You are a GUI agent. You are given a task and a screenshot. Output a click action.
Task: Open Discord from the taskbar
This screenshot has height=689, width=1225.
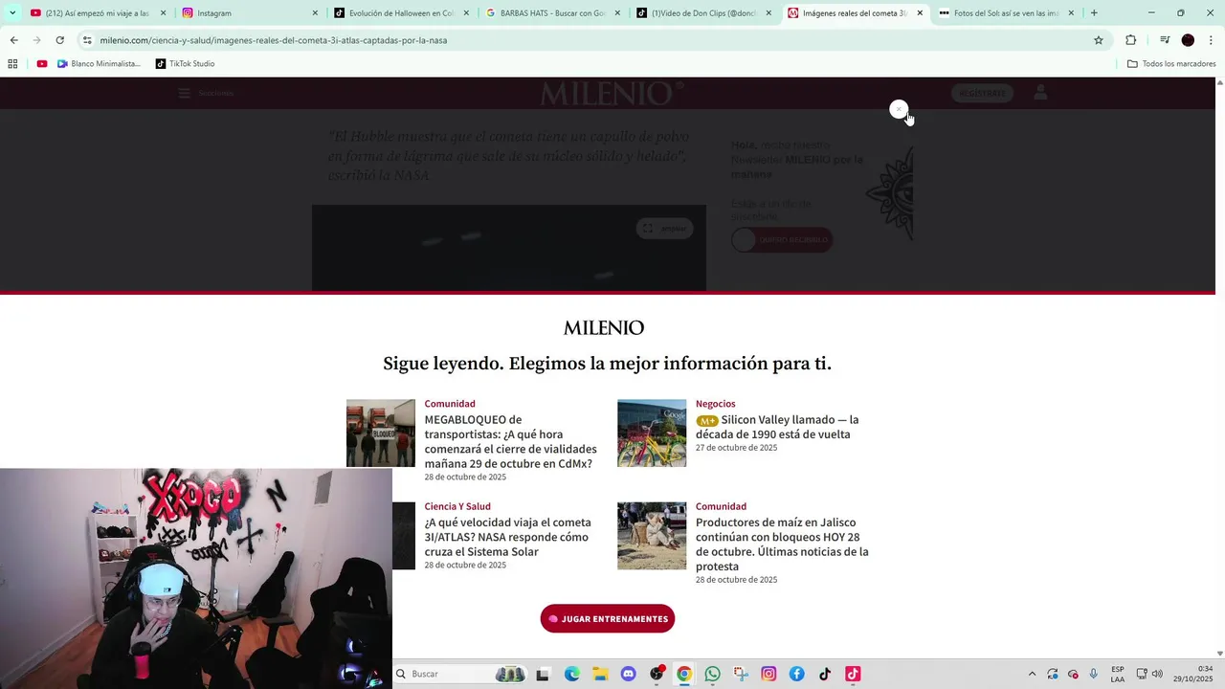click(x=628, y=674)
